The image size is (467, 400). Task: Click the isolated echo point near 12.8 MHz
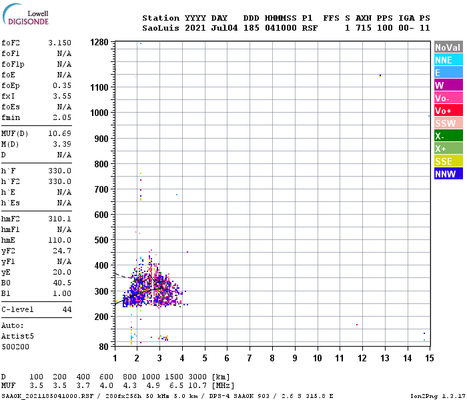tap(380, 76)
